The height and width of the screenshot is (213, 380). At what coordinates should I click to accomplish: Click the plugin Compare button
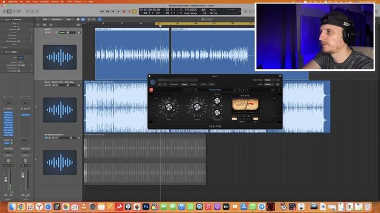coord(174,85)
